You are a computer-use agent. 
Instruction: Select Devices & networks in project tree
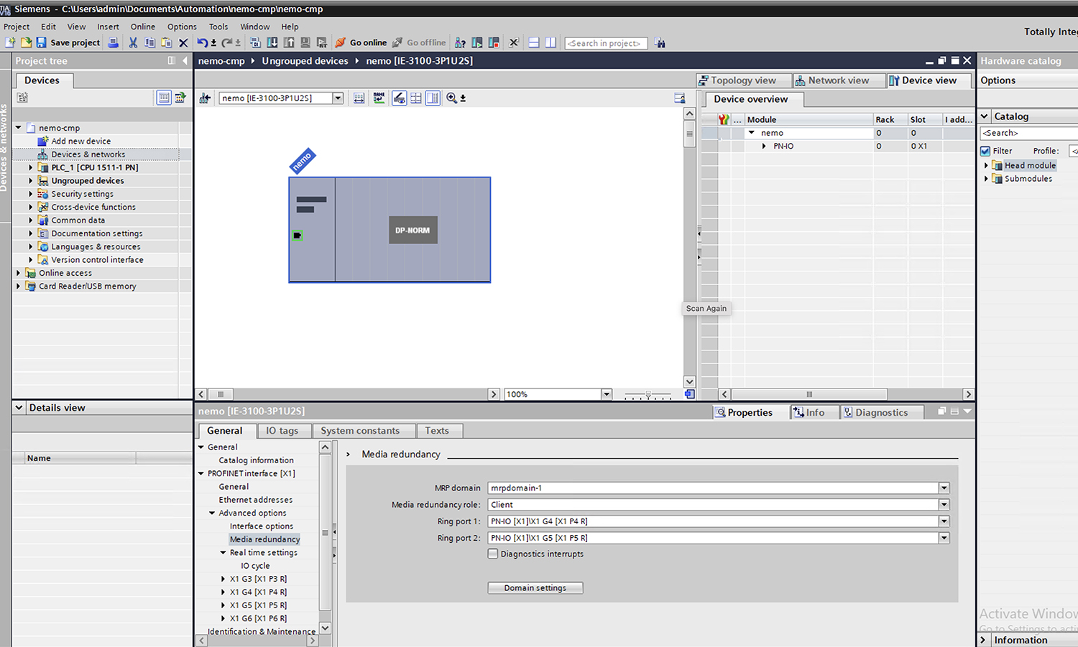[88, 154]
